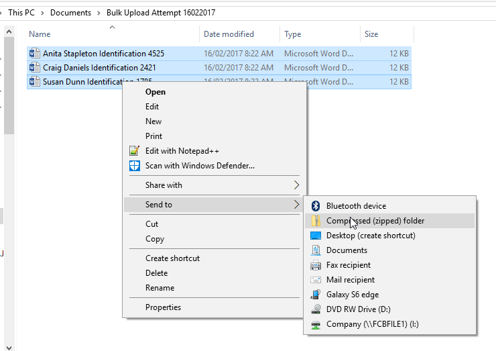Click the Company network drive icon

click(316, 324)
